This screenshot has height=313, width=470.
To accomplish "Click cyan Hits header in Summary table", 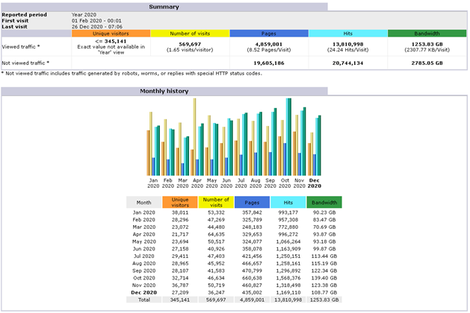I will (x=347, y=34).
